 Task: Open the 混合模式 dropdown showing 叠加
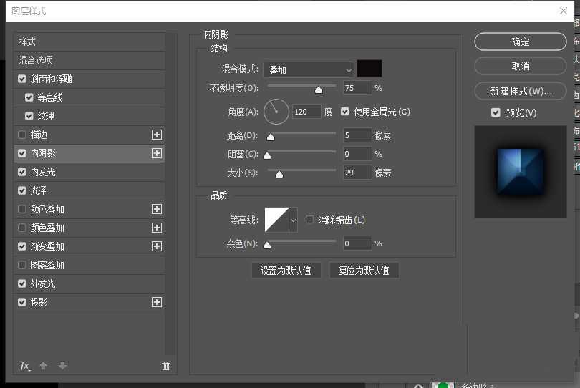(x=309, y=69)
